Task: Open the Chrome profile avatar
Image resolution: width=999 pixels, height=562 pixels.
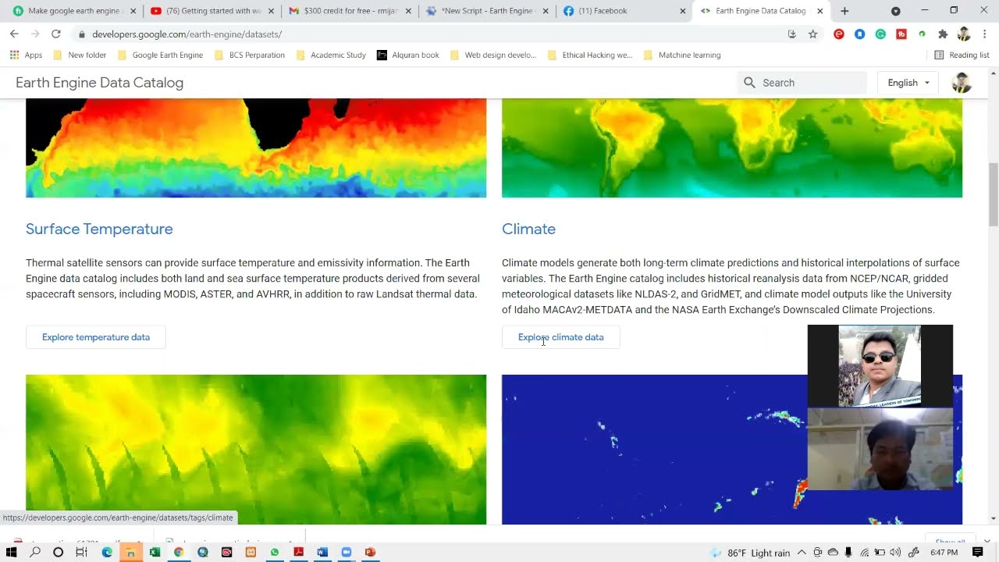Action: click(x=964, y=34)
